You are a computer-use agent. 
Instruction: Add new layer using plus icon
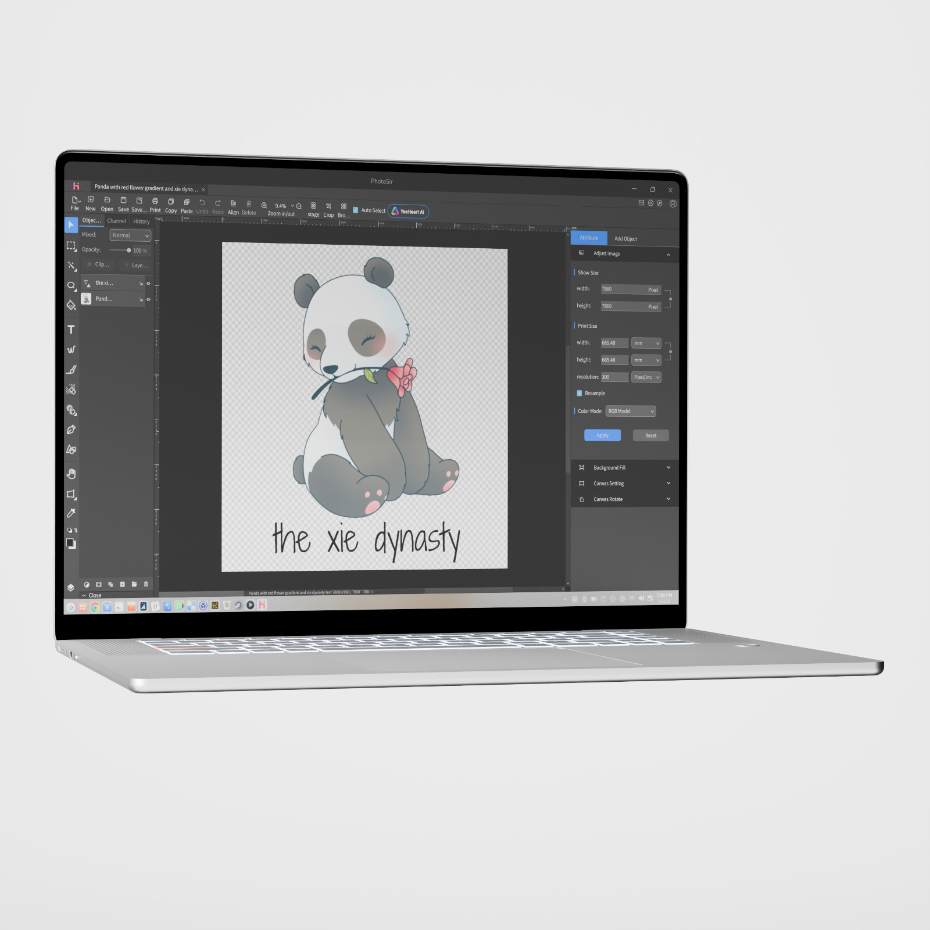(122, 584)
